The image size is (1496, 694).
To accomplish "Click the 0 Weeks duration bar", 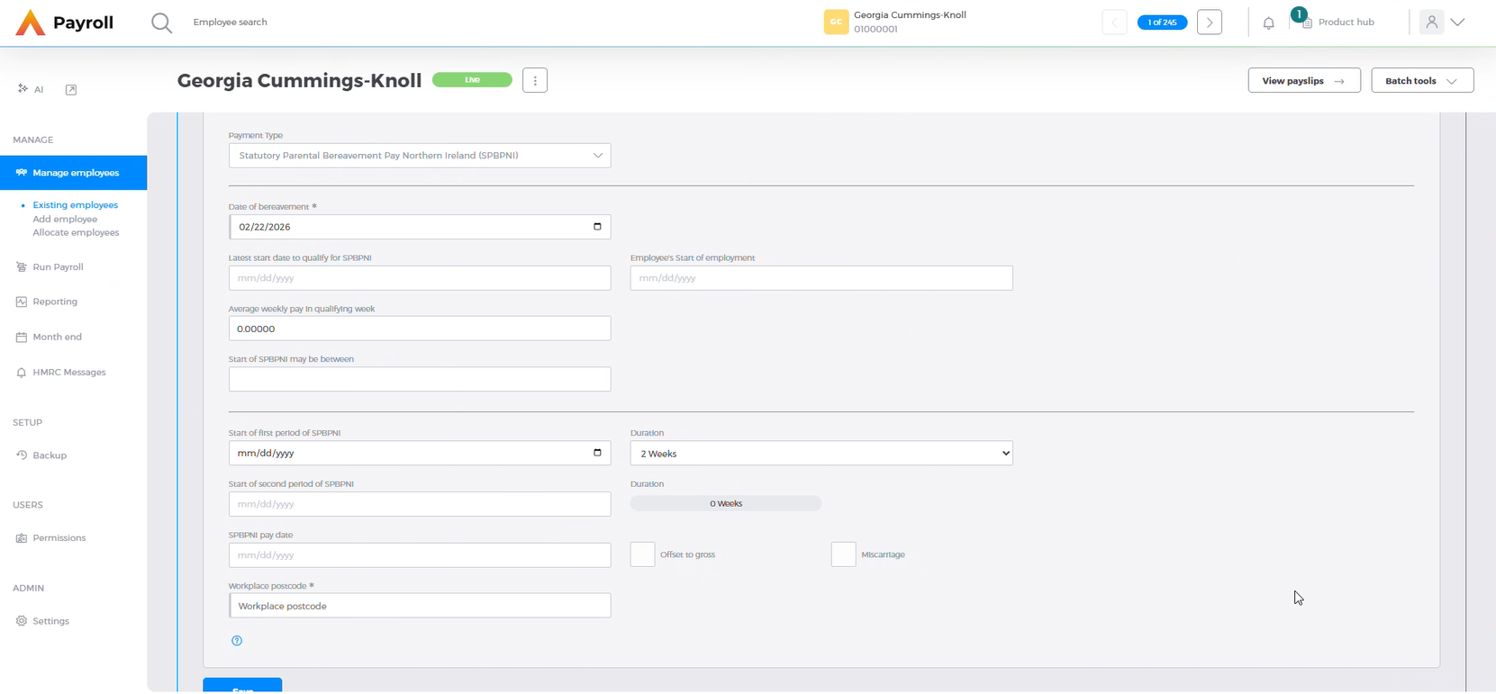I will (726, 503).
